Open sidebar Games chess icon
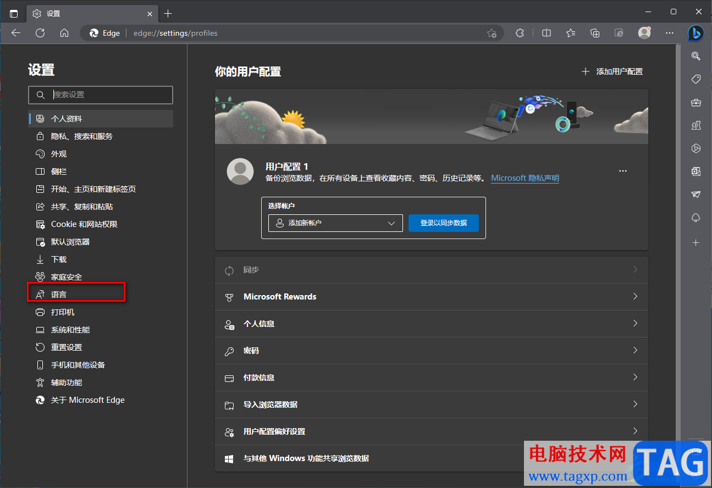The image size is (712, 488). 696,125
